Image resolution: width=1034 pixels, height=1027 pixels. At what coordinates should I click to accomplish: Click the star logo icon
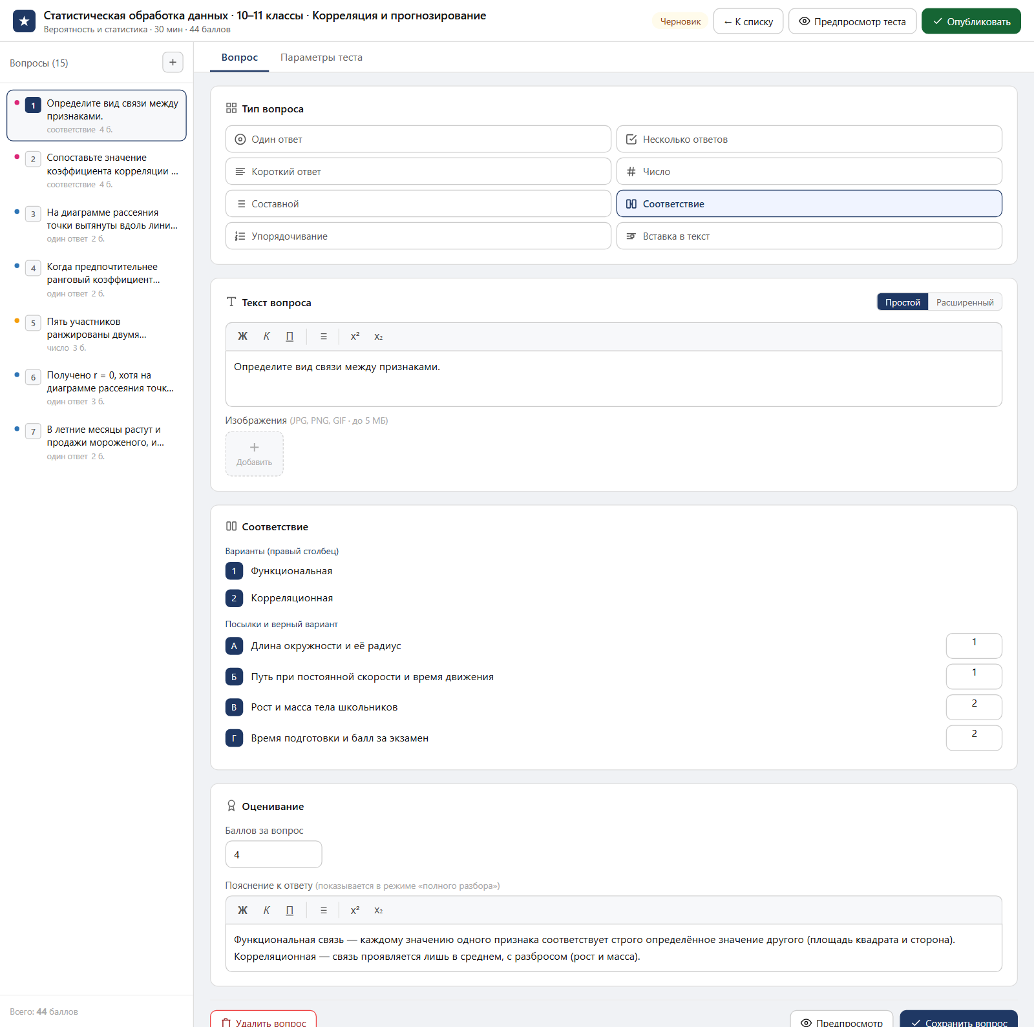click(24, 21)
